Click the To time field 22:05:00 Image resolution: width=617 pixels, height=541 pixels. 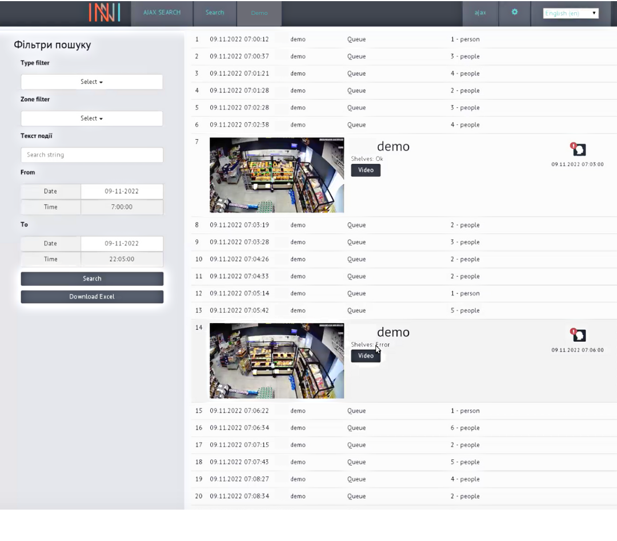click(122, 259)
